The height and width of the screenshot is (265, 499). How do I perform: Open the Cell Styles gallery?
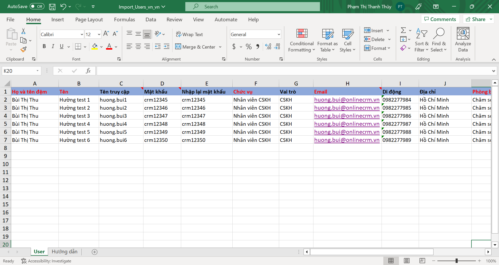click(347, 39)
